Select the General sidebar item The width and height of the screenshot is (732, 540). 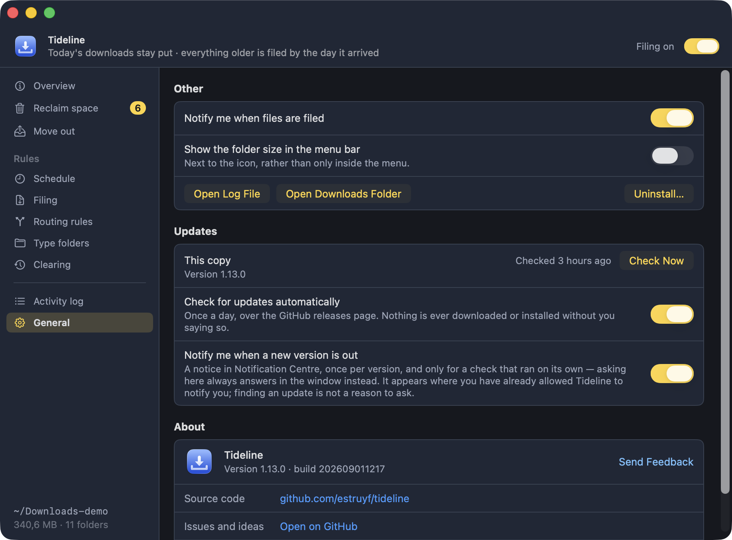click(80, 323)
